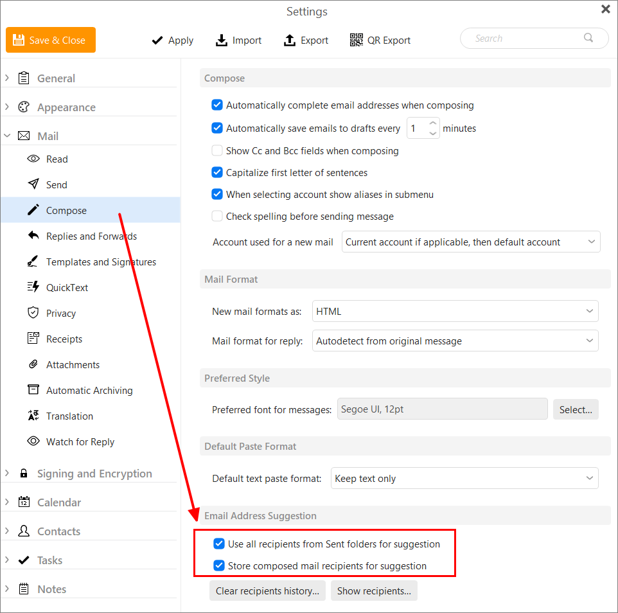Click the QR Export QR-code icon
Screen dimensions: 618x613
point(357,40)
